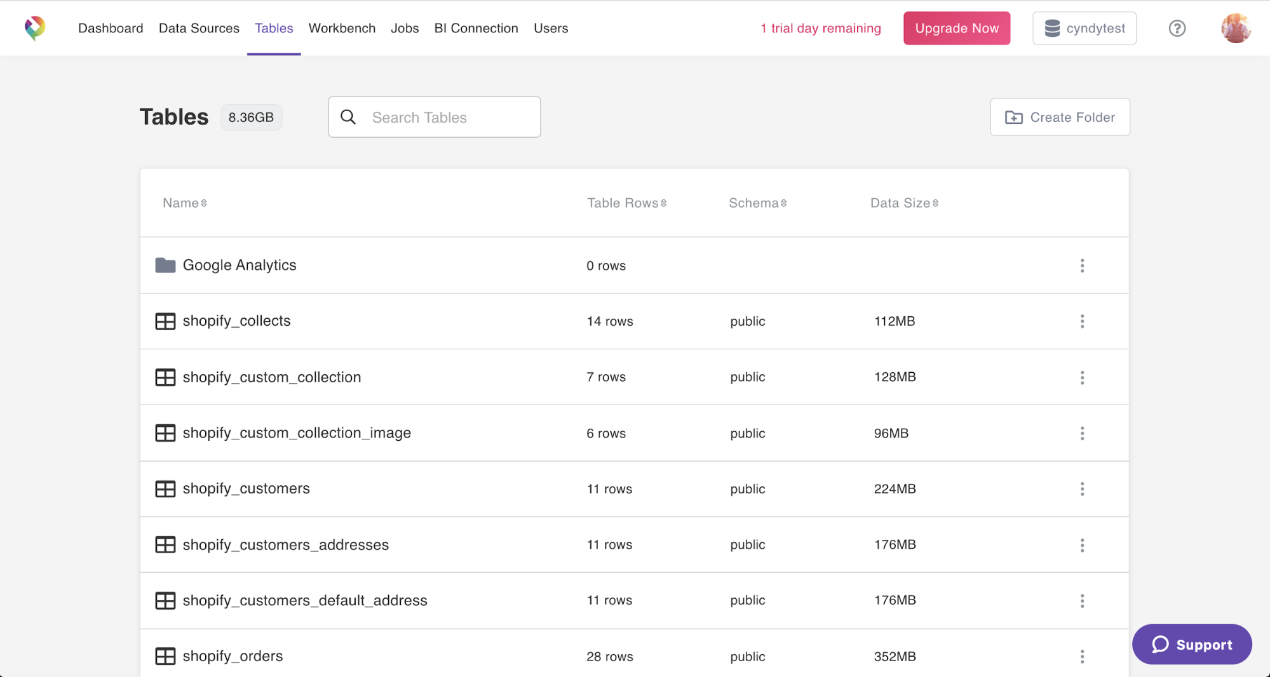
Task: Click the Tables page heading
Action: 174,117
